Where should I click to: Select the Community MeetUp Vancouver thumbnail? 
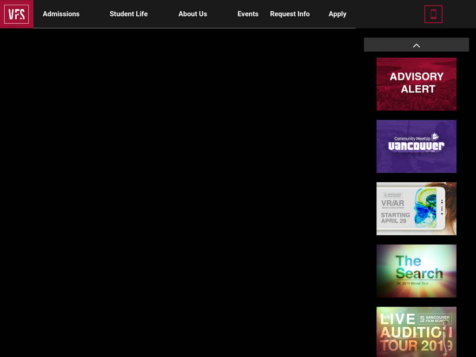[x=416, y=146]
